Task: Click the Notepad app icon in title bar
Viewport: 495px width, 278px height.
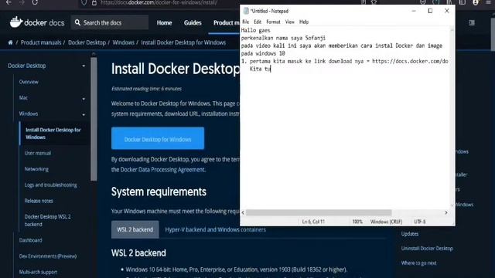Action: click(246, 11)
